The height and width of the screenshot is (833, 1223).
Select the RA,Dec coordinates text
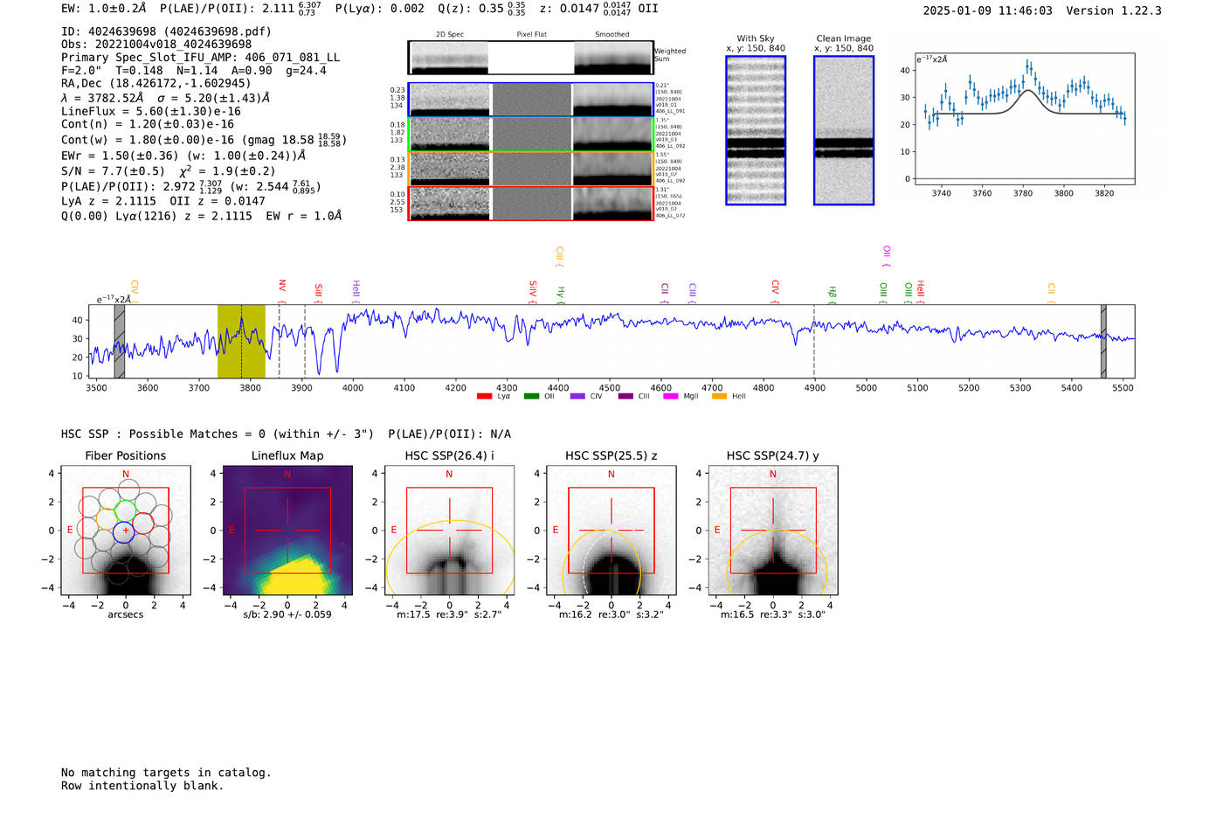point(156,84)
